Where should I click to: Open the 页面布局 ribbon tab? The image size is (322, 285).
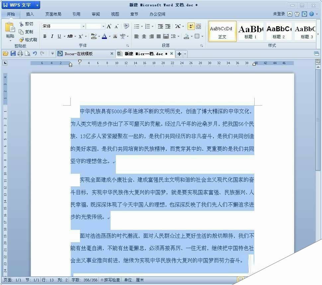(53, 14)
